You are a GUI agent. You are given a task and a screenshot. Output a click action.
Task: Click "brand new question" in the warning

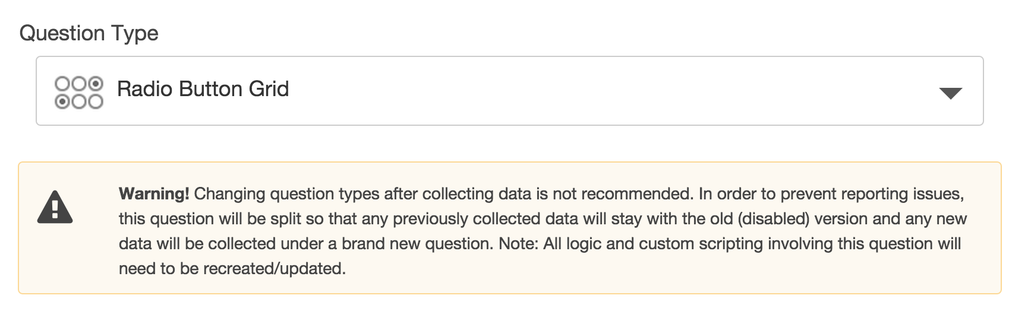pos(417,244)
